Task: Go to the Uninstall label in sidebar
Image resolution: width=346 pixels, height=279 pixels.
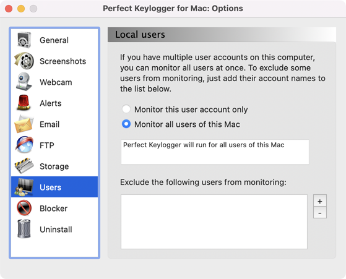Action: (x=56, y=230)
